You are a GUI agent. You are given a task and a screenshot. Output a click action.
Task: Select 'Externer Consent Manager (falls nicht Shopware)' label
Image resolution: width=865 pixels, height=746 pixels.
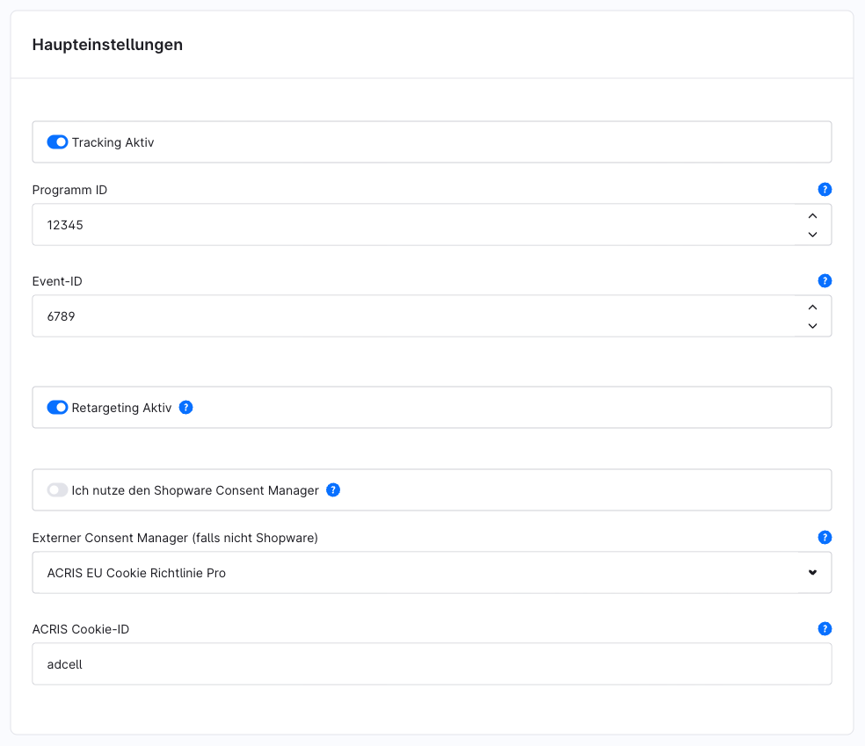pos(176,538)
